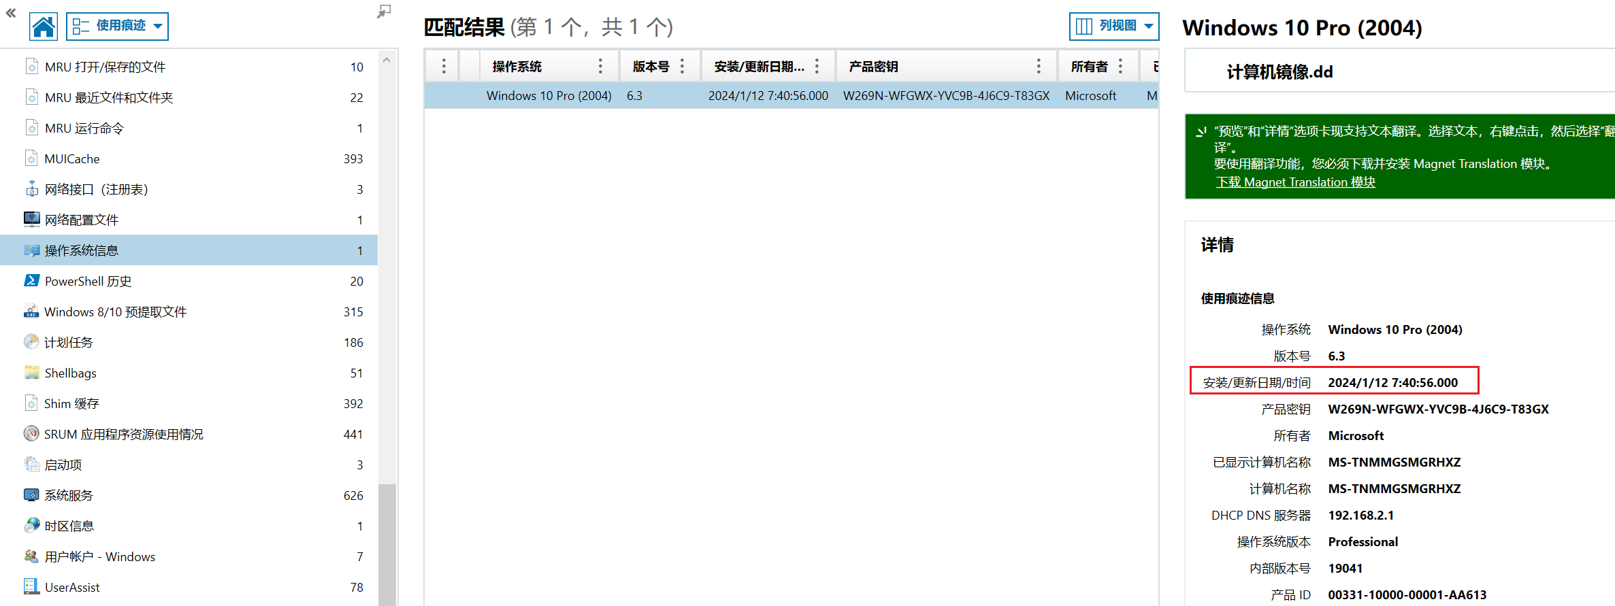Click the PowerShell 历史 icon
This screenshot has width=1615, height=606.
pos(31,280)
